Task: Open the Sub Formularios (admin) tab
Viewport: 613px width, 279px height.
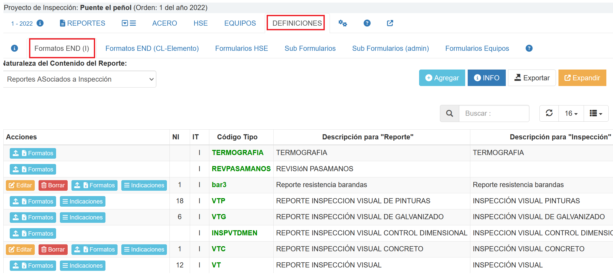Action: click(x=390, y=48)
